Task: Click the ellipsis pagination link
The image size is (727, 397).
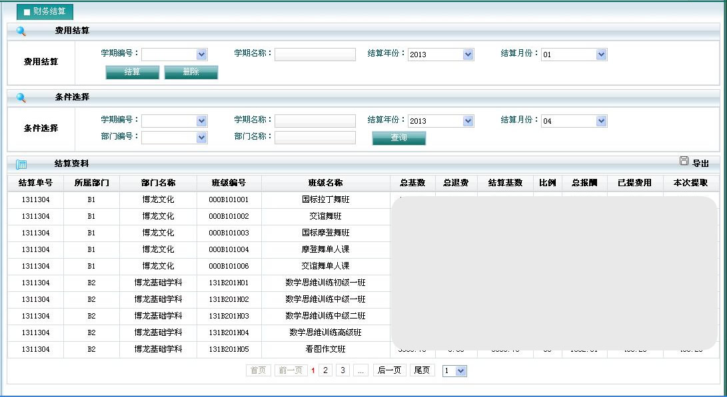Action: 361,370
